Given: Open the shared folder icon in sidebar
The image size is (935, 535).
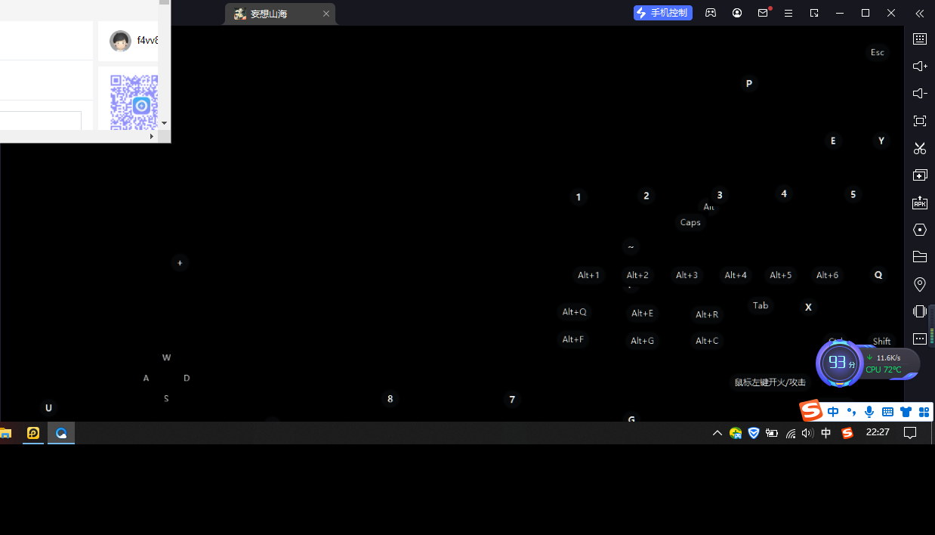Looking at the screenshot, I should pyautogui.click(x=919, y=257).
